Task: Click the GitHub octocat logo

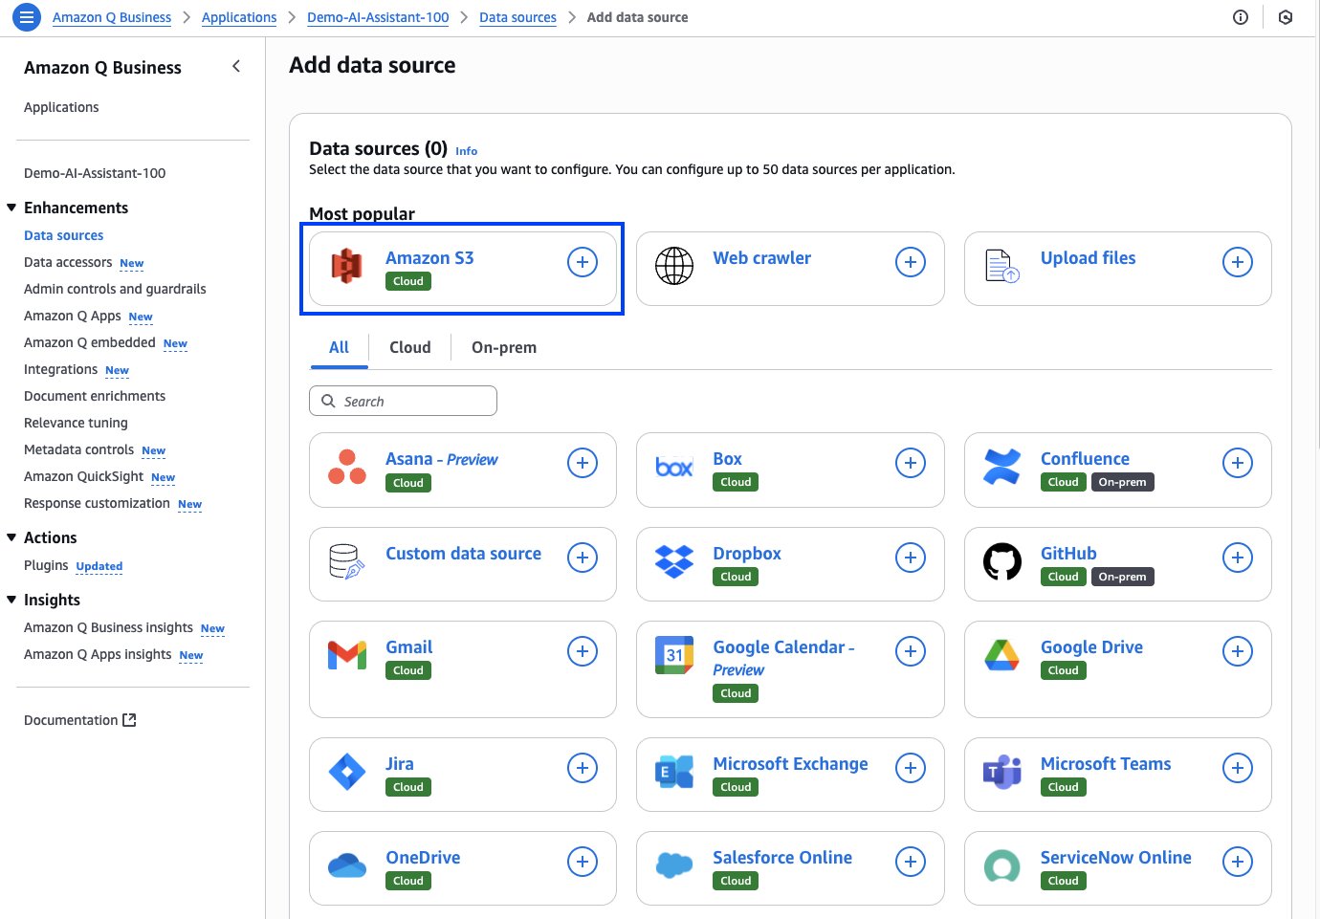Action: [1002, 561]
